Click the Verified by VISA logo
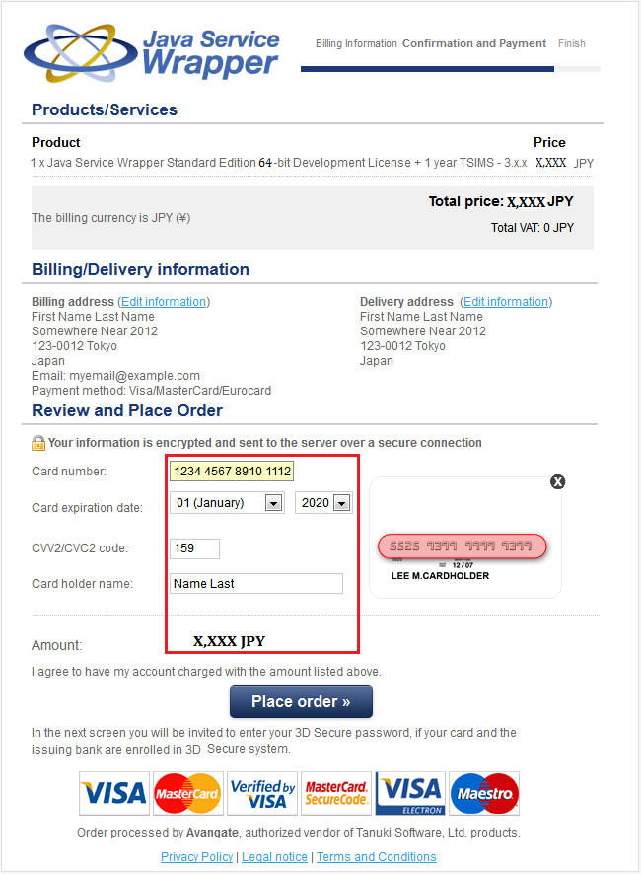This screenshot has height=874, width=641. 262,793
